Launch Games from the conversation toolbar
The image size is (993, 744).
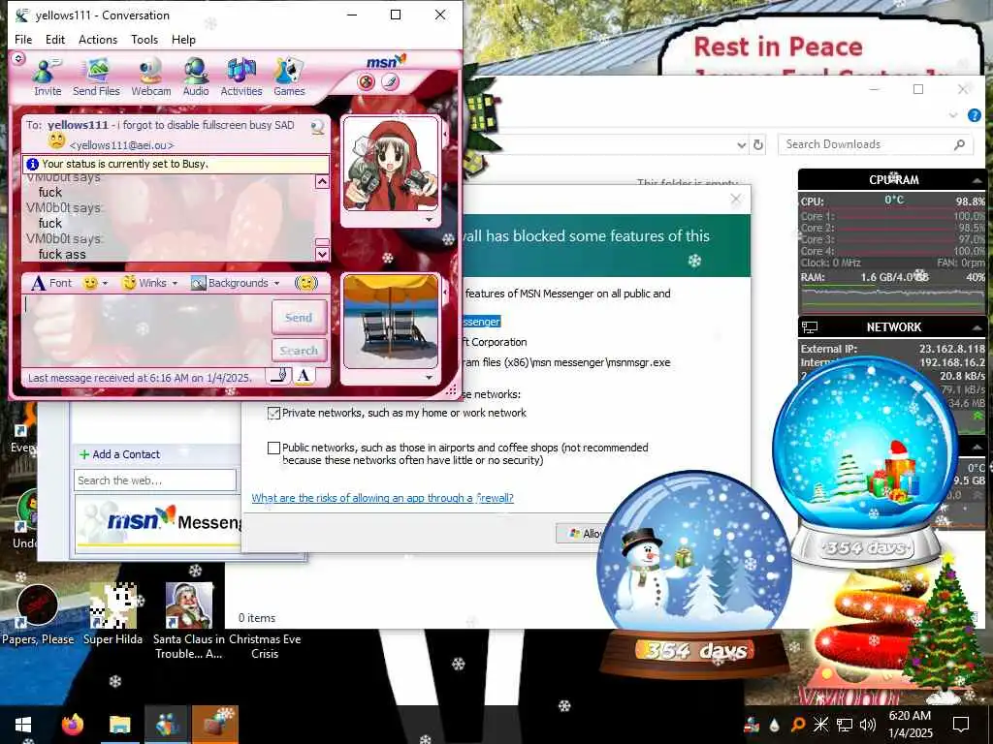pos(289,77)
